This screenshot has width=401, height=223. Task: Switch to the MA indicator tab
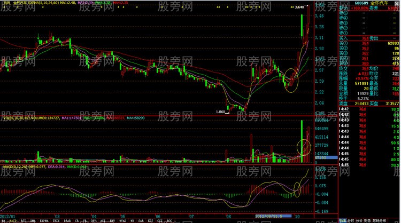tap(3, 221)
